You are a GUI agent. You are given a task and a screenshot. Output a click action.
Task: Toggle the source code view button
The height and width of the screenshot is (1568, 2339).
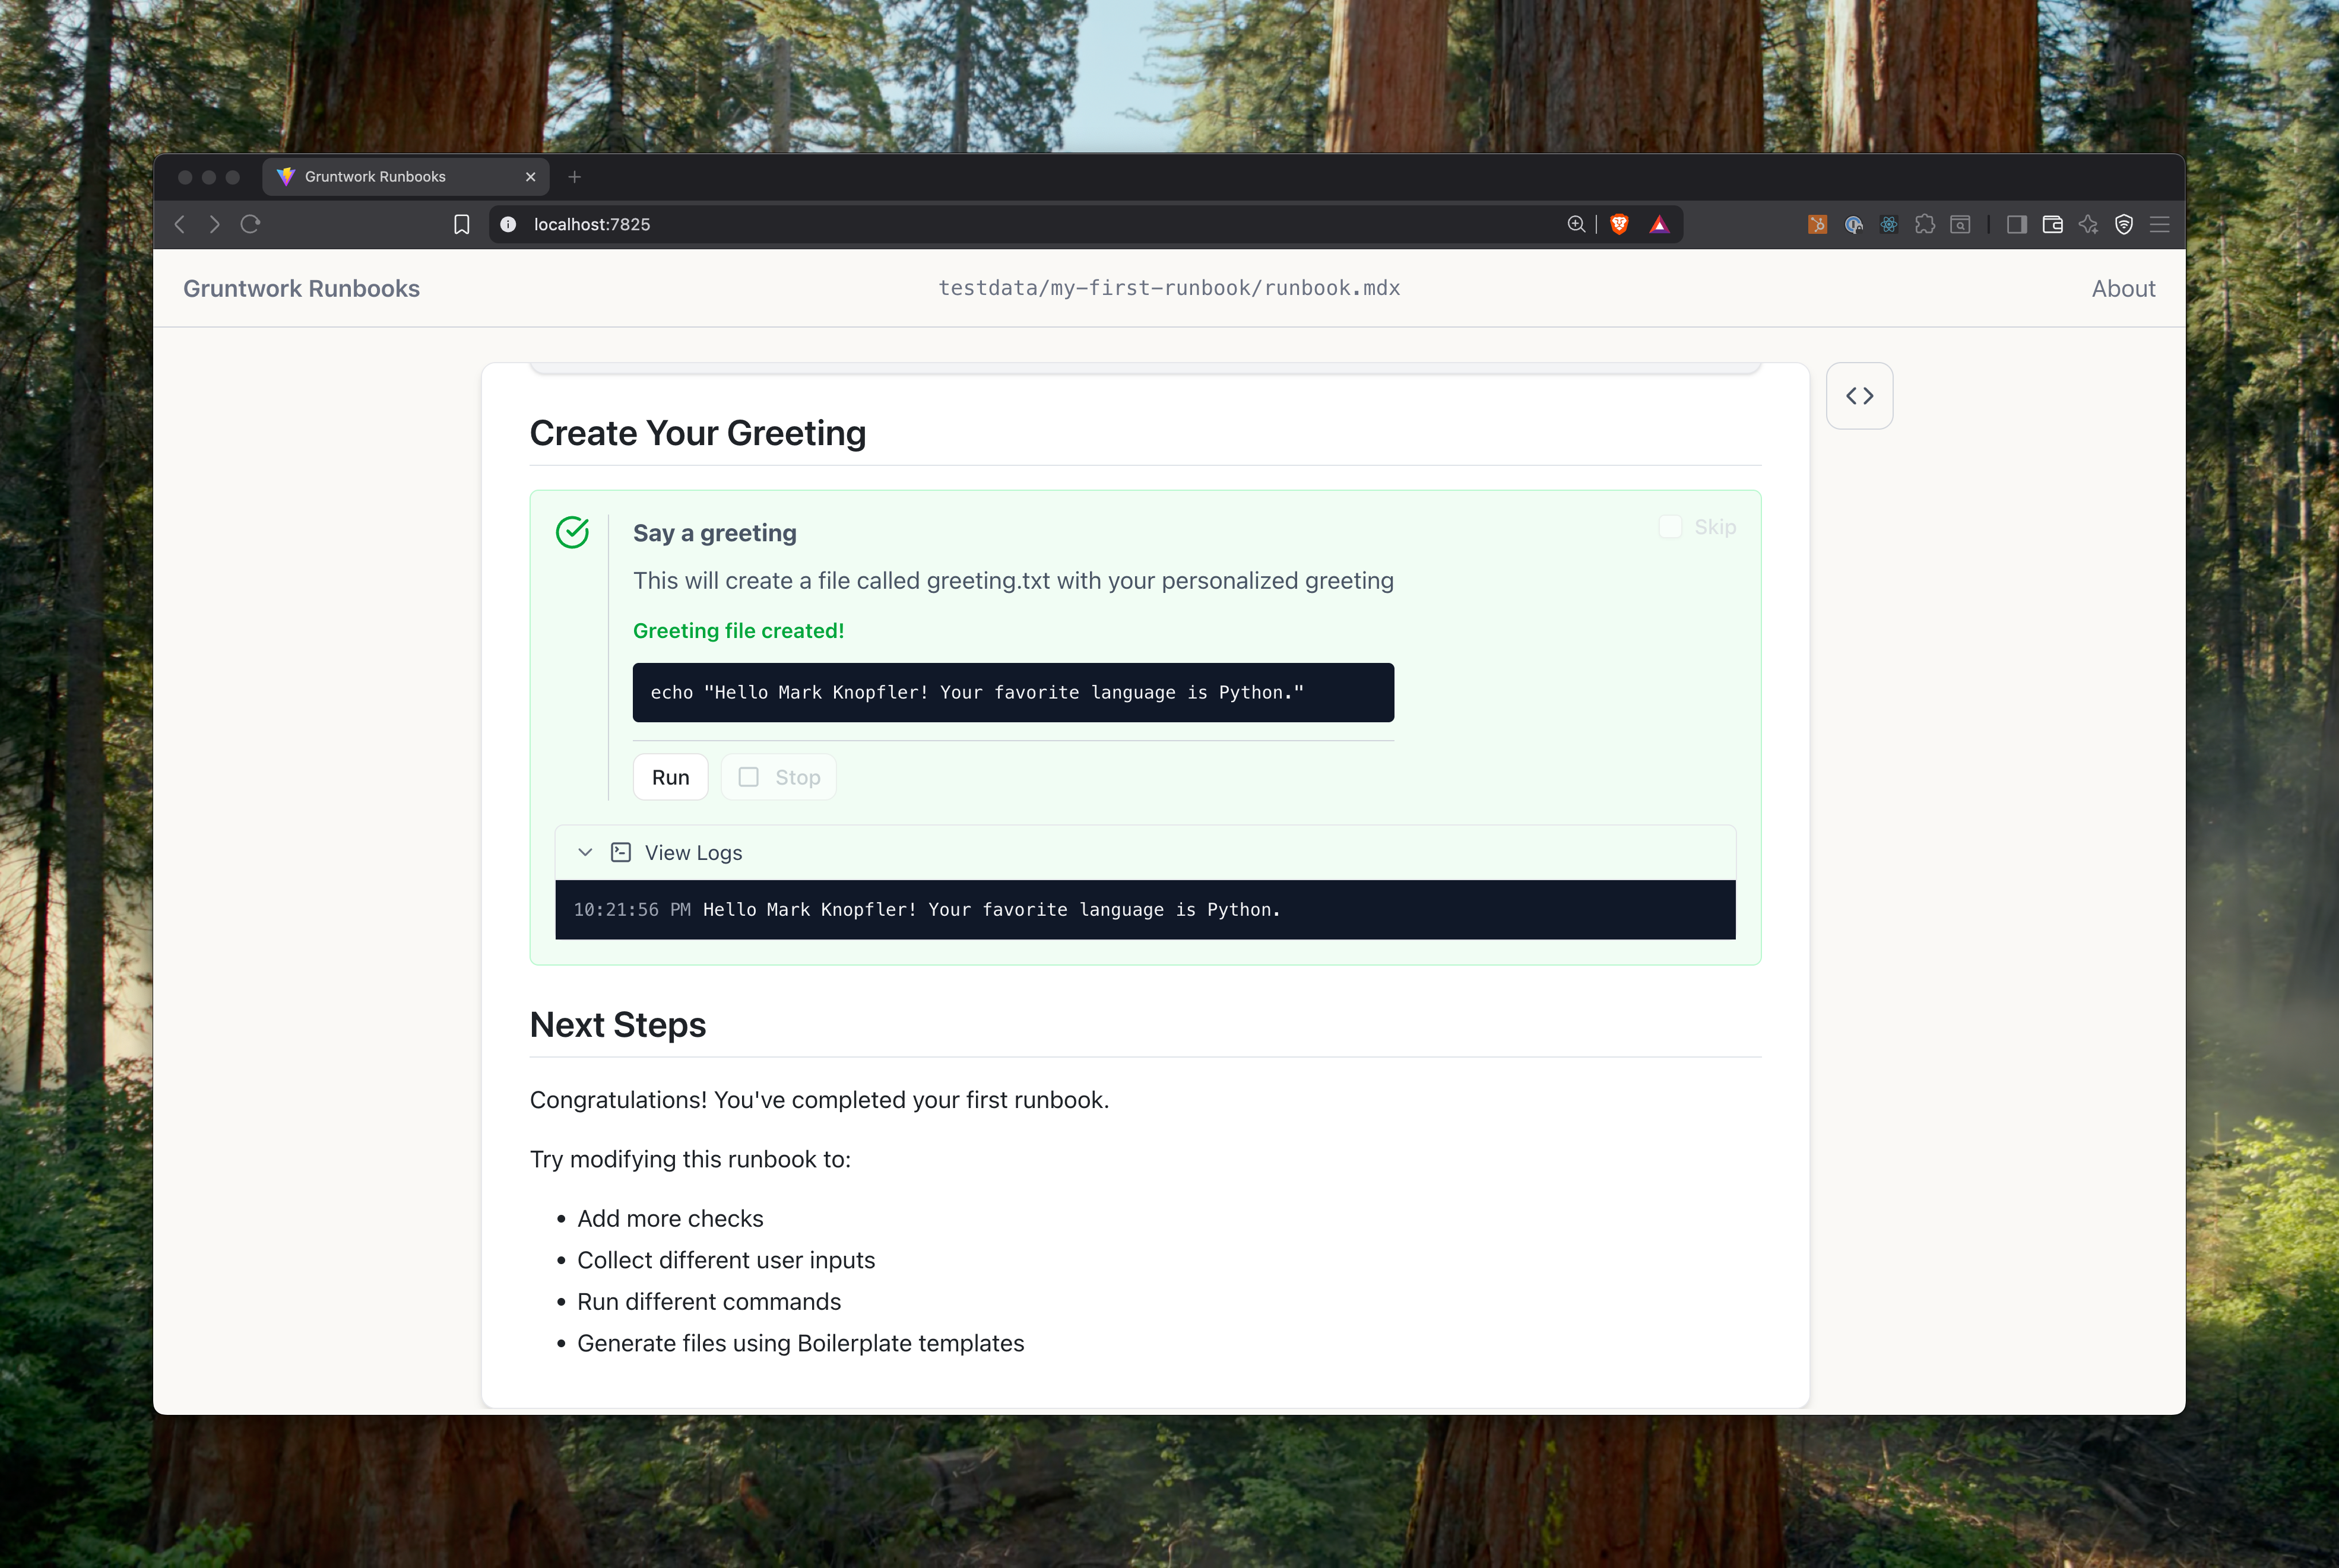point(1859,396)
